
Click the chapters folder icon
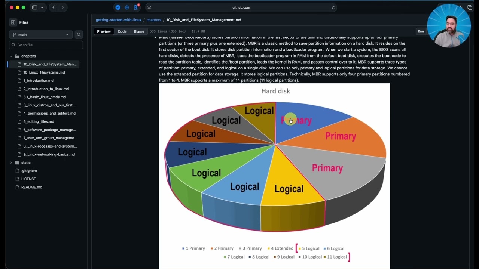(17, 56)
